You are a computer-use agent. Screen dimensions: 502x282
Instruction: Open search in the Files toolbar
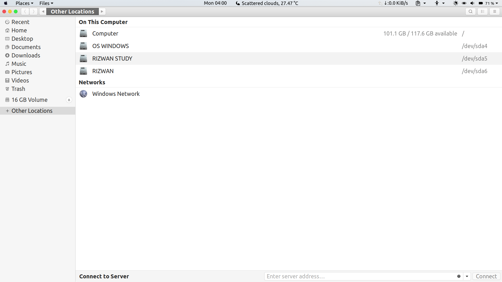(471, 11)
